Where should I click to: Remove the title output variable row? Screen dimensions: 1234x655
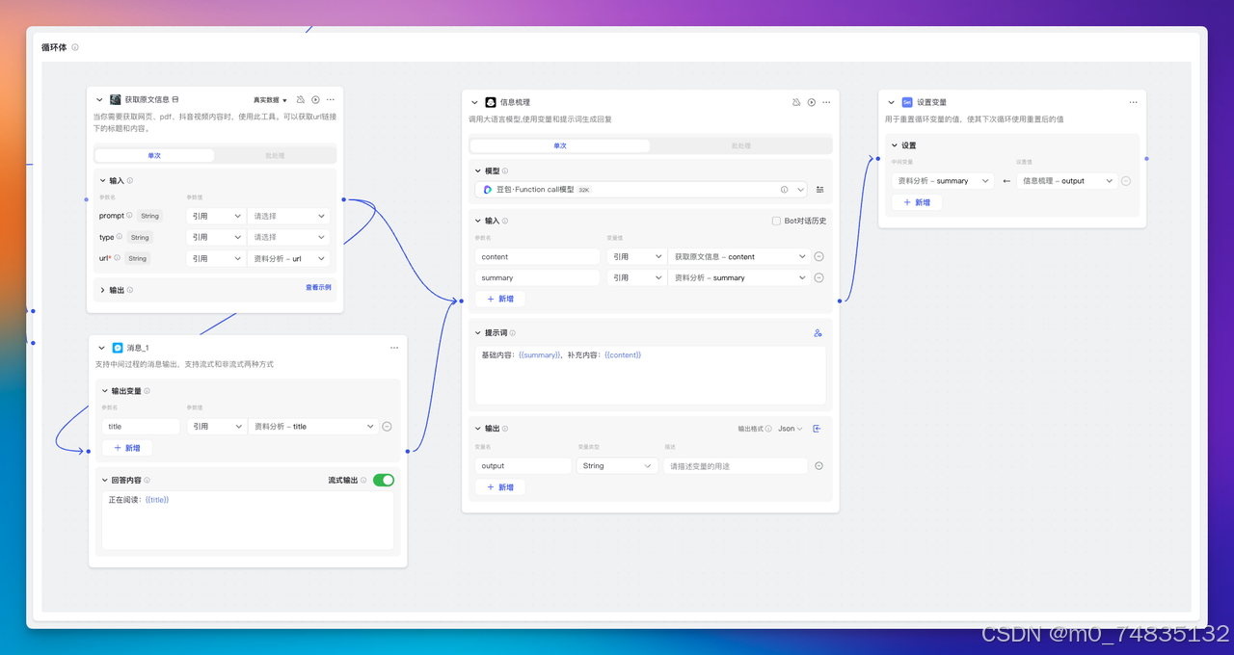(387, 427)
